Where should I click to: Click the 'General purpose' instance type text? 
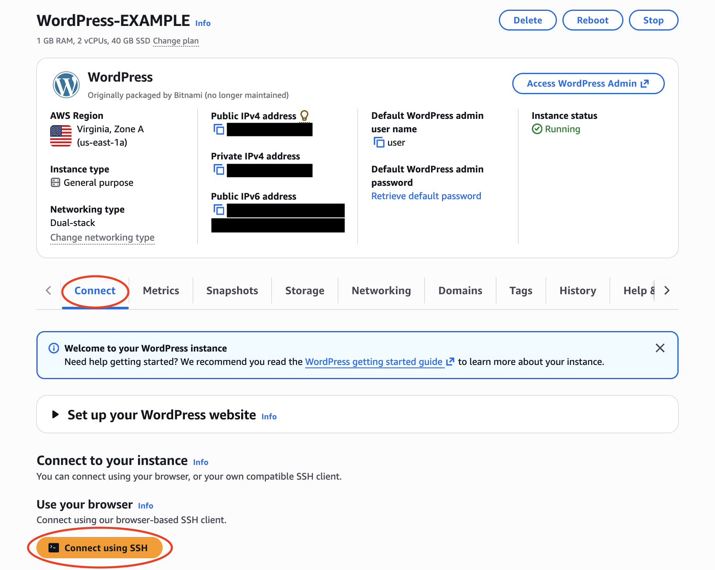point(98,182)
